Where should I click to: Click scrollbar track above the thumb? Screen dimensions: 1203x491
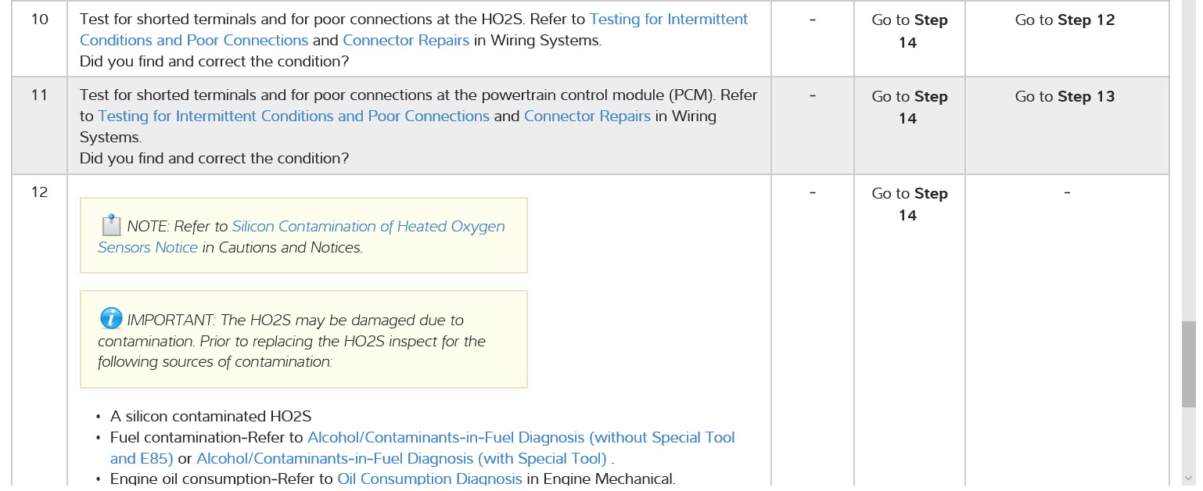pyautogui.click(x=1188, y=156)
